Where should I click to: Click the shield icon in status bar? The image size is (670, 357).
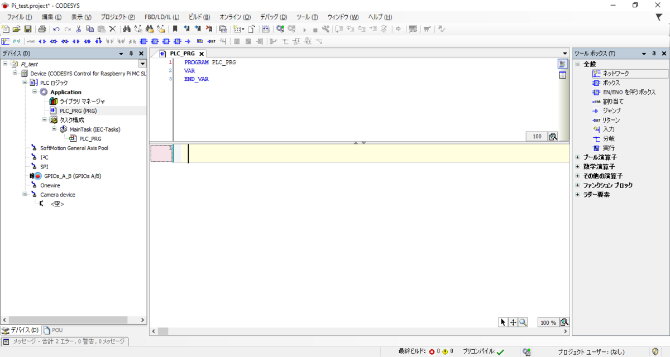(x=655, y=351)
